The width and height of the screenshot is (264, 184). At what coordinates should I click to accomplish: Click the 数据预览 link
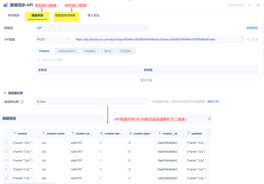(x=252, y=28)
